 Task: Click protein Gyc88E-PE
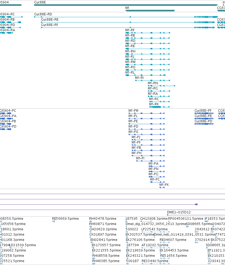click(203, 116)
